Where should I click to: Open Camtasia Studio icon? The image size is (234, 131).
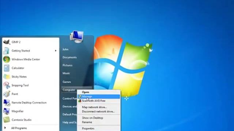[7, 120]
